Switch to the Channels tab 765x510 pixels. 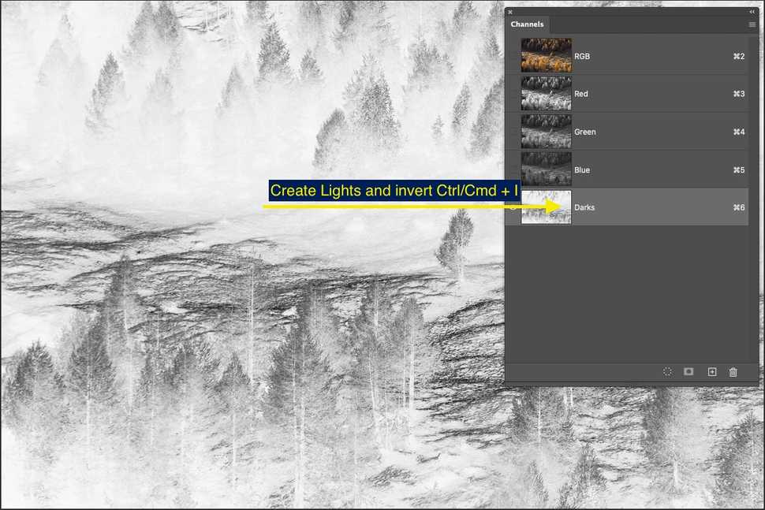click(528, 25)
